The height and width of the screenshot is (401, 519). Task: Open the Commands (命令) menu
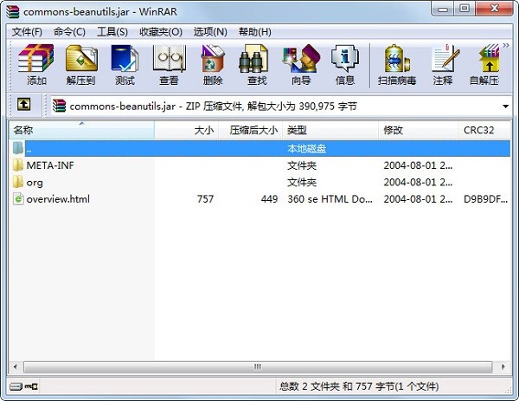pos(69,32)
